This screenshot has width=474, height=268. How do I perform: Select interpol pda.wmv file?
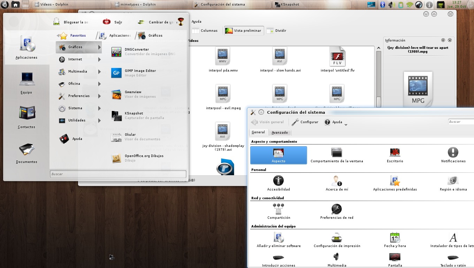point(223,60)
